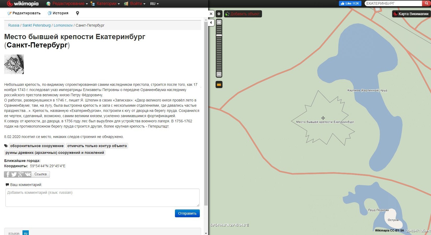Click the search box containing ЕКАТЕРИНБУРГ
The width and height of the screenshot is (431, 235).
point(393,3)
